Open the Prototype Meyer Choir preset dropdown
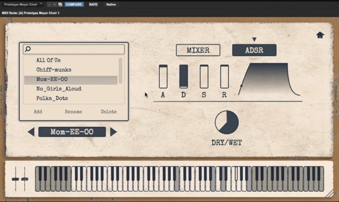The image size is (339, 202). pos(23,4)
